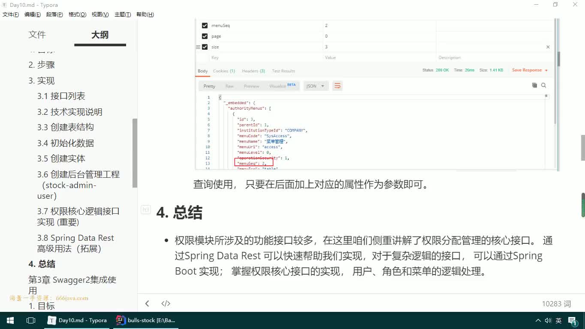Open the Windows Start menu

[x=10, y=320]
